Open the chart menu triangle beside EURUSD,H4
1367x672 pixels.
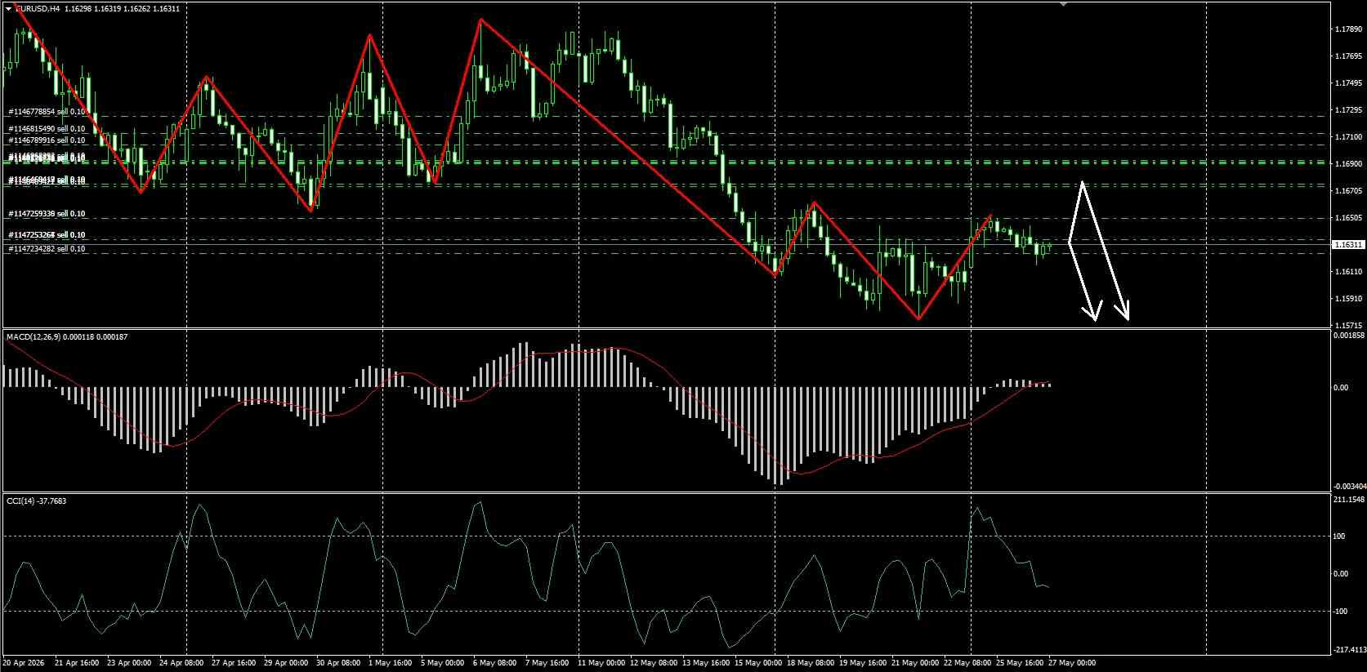[8, 8]
